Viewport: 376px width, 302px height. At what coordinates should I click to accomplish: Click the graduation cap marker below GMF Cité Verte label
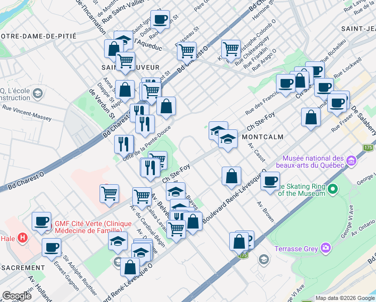pos(118,243)
